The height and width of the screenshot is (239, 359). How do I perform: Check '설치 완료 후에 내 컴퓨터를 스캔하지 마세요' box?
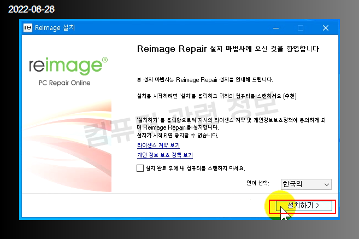tap(140, 168)
